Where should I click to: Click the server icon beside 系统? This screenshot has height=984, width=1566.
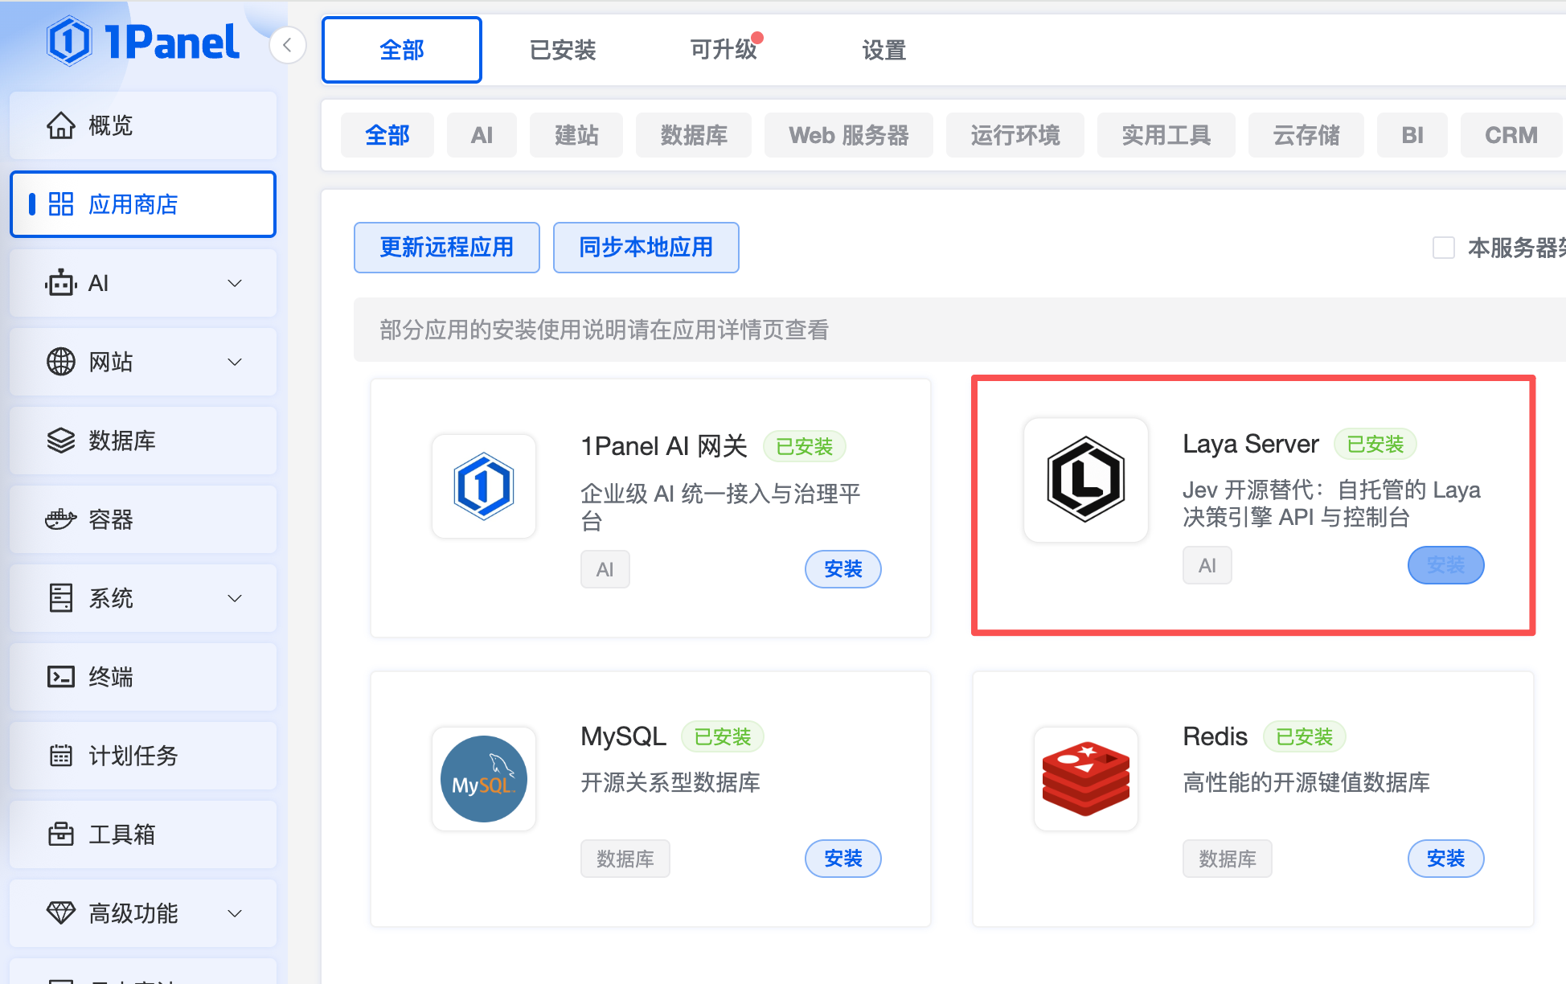click(61, 598)
